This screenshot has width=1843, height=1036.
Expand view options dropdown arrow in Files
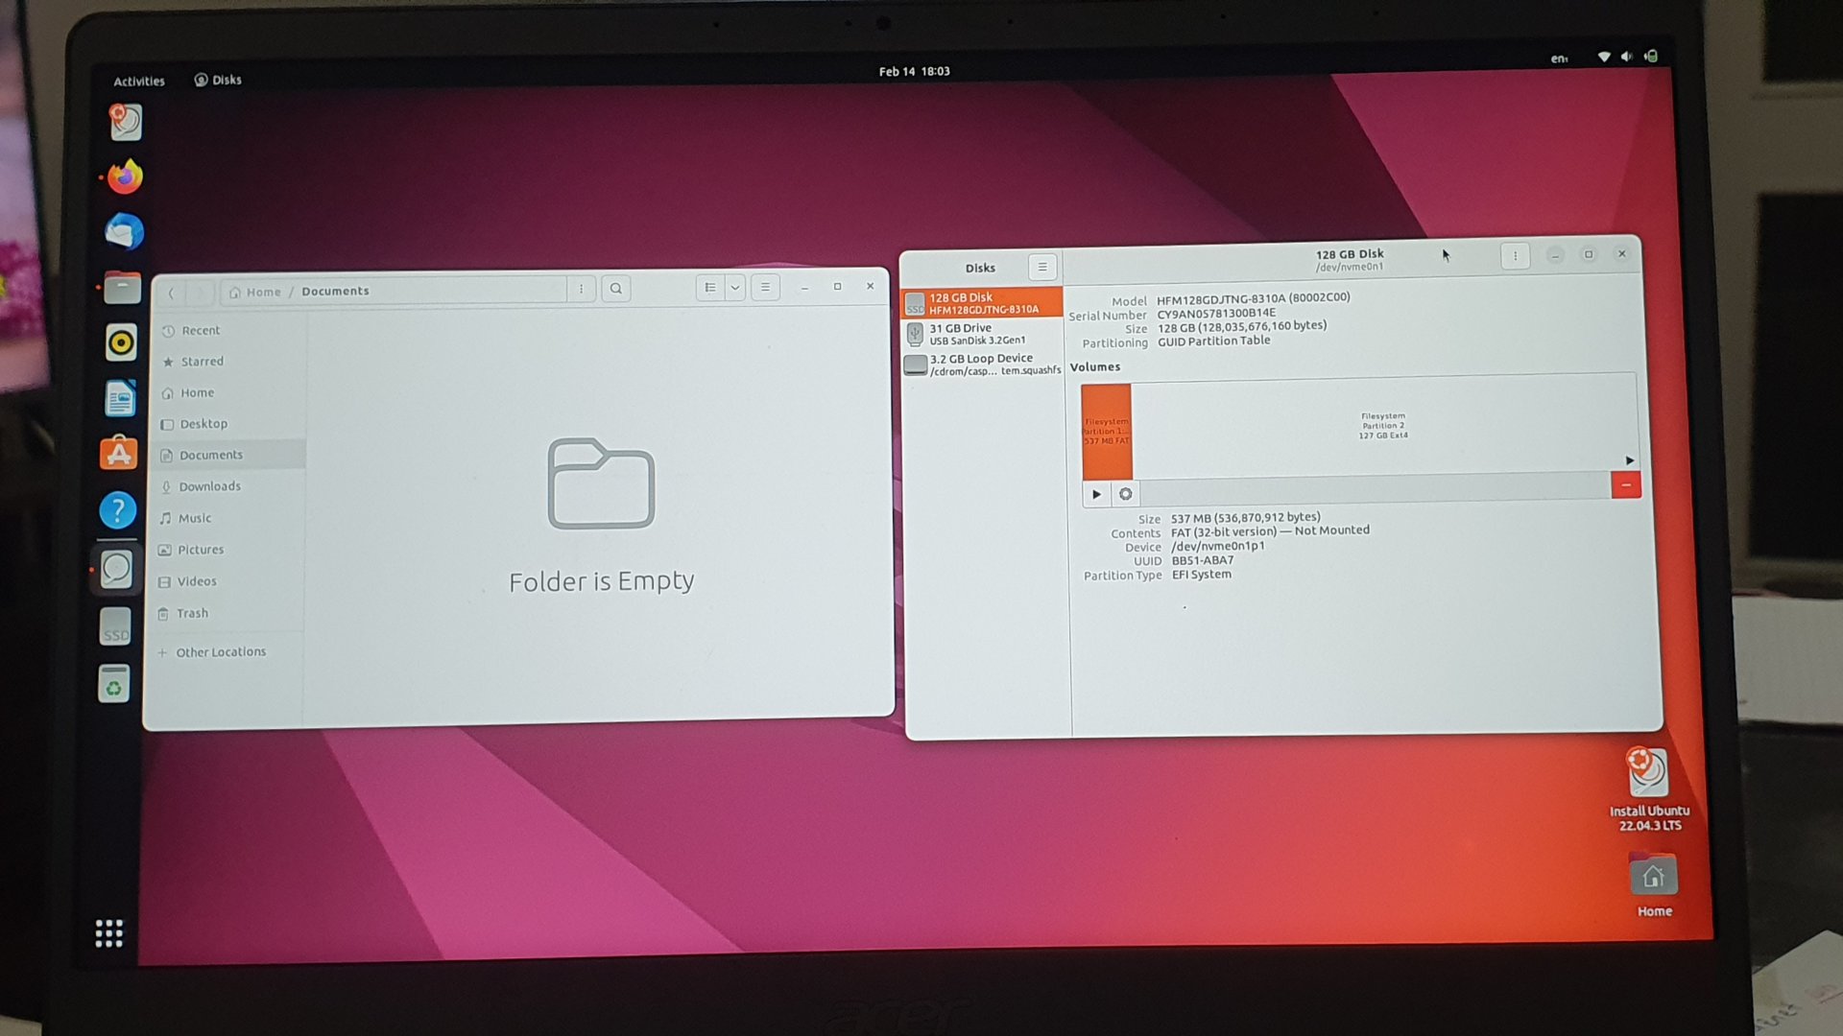[x=735, y=288]
